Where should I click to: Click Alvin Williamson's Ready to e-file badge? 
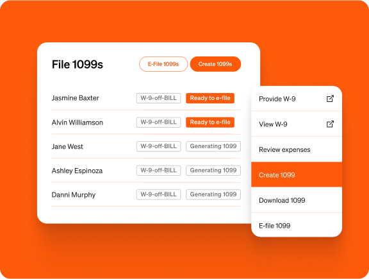(x=210, y=122)
